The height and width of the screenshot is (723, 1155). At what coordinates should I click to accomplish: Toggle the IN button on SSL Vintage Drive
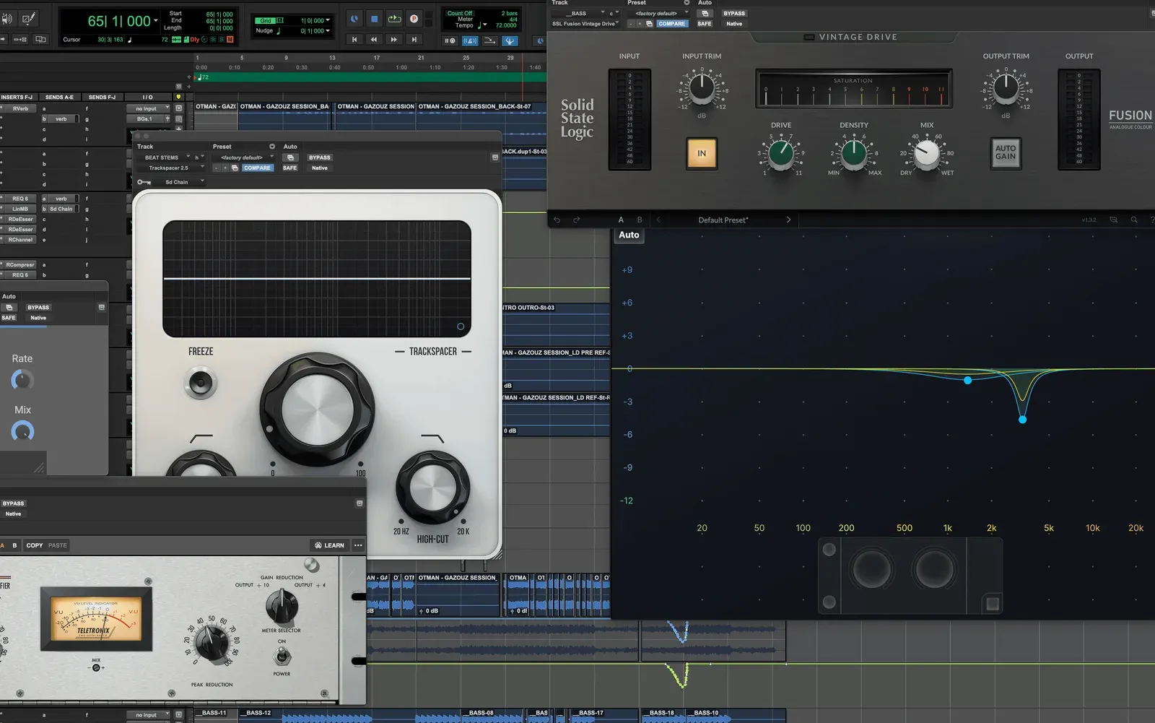702,153
